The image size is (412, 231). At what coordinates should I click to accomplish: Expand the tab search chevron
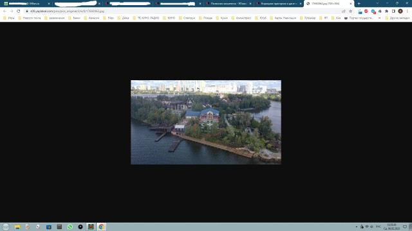point(378,3)
